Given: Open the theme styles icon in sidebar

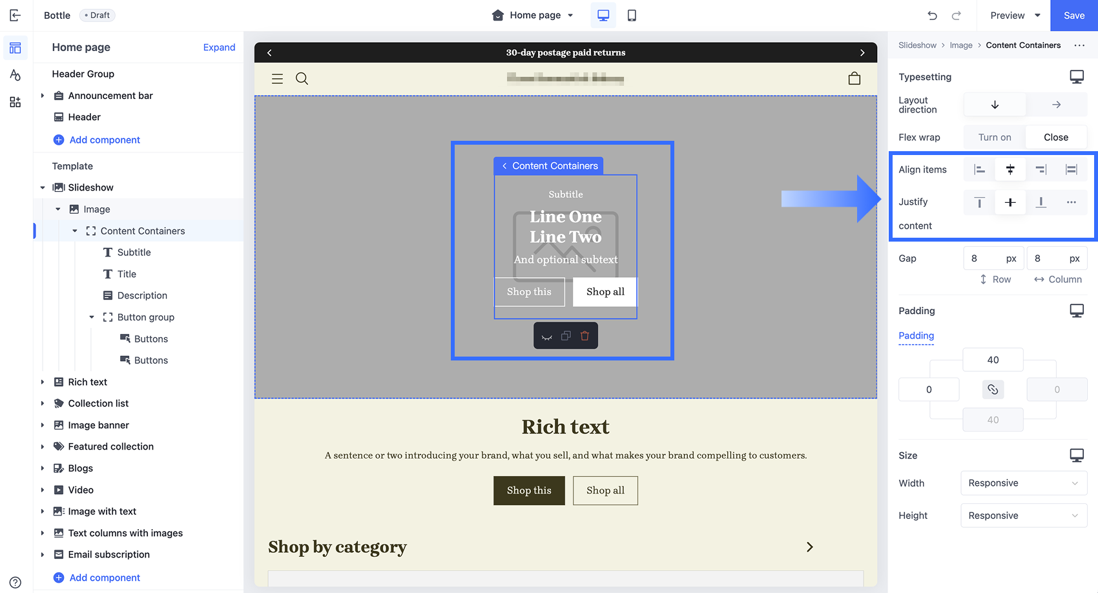Looking at the screenshot, I should tap(16, 75).
